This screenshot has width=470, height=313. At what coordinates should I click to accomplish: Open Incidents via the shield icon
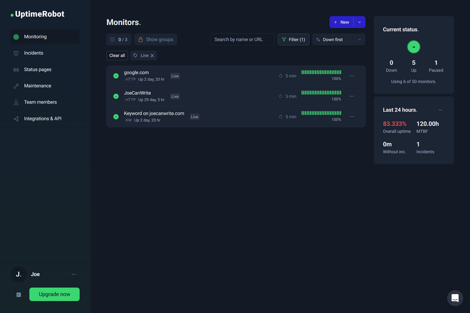pyautogui.click(x=16, y=53)
